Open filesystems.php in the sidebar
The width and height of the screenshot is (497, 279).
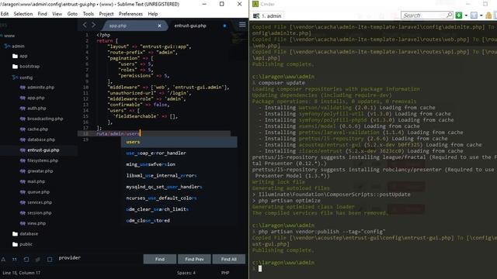[x=39, y=160]
